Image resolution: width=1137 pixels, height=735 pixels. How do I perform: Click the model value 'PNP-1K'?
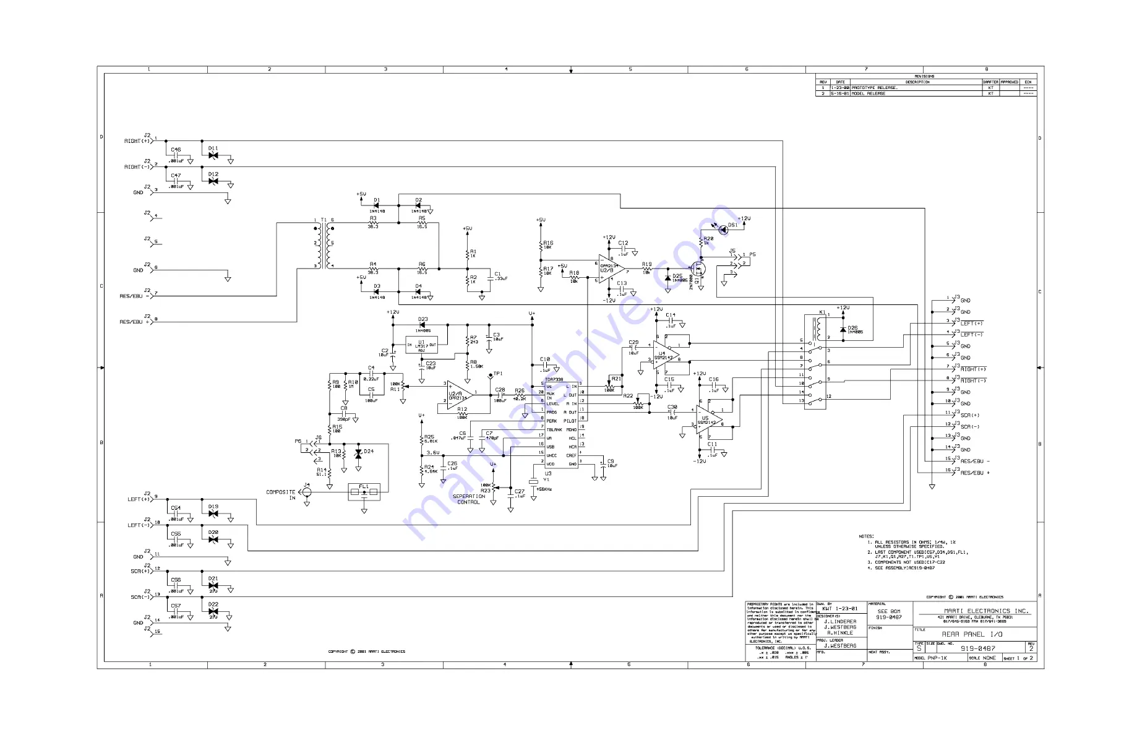coord(937,658)
